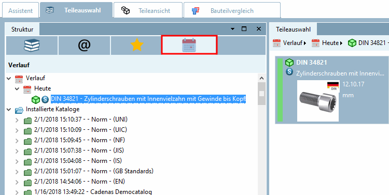Viewport: 389px width, 195px height.
Task: Expand the Norm - (UNI) catalog
Action: [x=17, y=121]
